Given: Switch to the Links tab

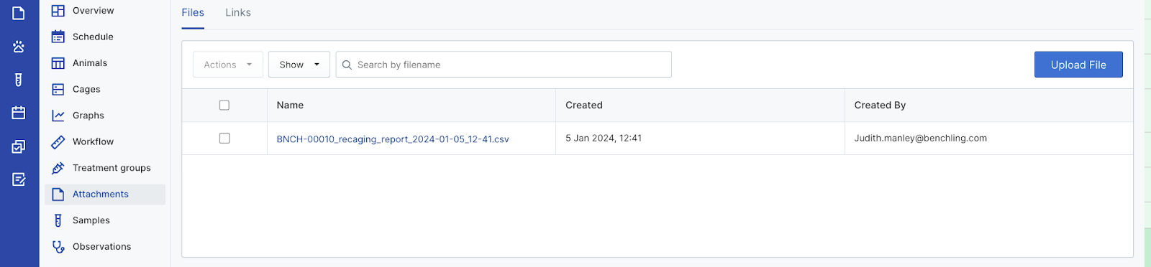Looking at the screenshot, I should (x=238, y=13).
